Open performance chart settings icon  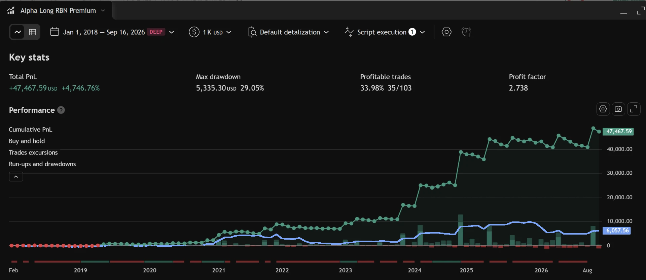point(603,109)
